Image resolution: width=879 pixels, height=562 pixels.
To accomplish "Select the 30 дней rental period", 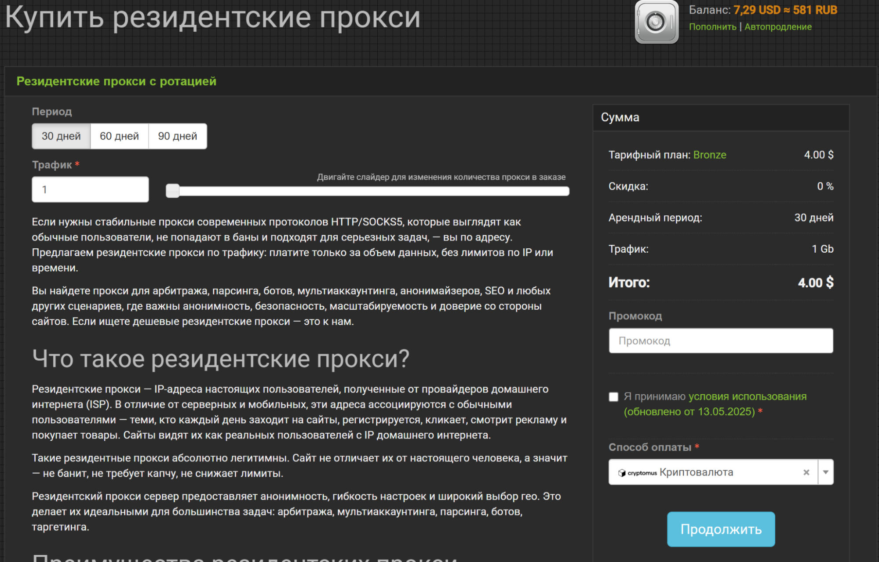I will [x=60, y=136].
